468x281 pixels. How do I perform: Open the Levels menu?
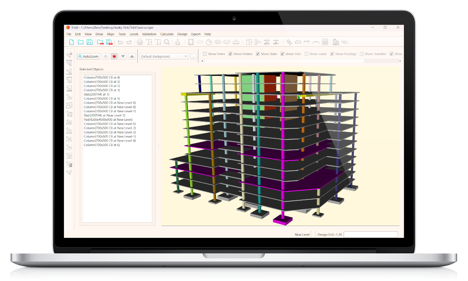click(134, 34)
